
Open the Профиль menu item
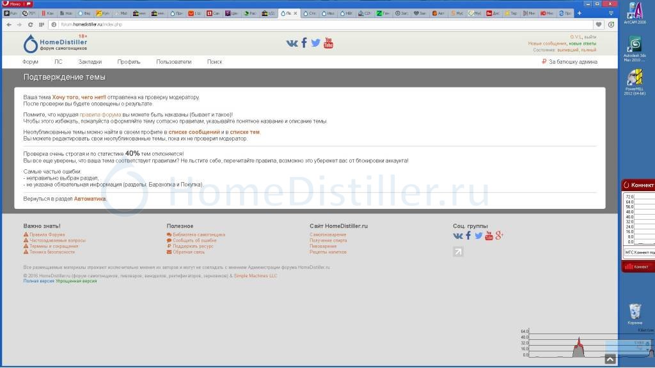point(129,62)
